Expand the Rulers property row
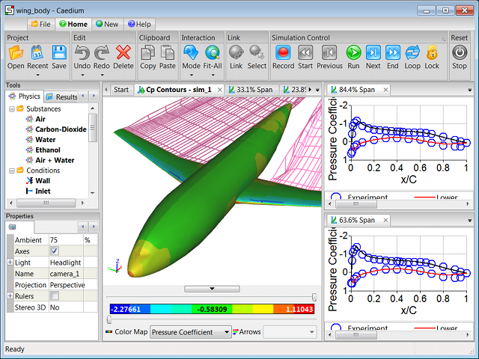Screen dimensions: 479x359 coord(10,296)
